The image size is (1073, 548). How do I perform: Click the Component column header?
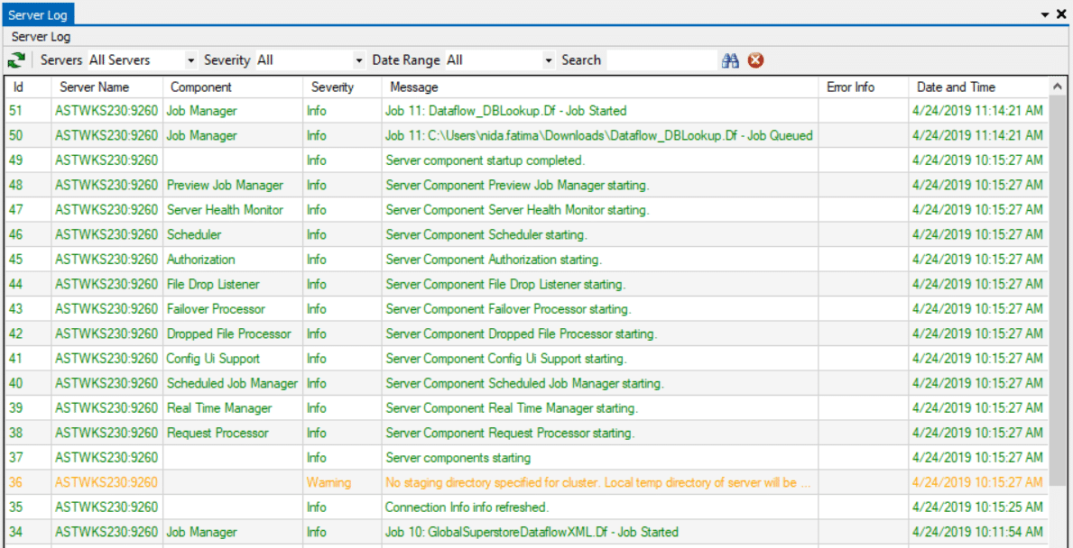[200, 87]
